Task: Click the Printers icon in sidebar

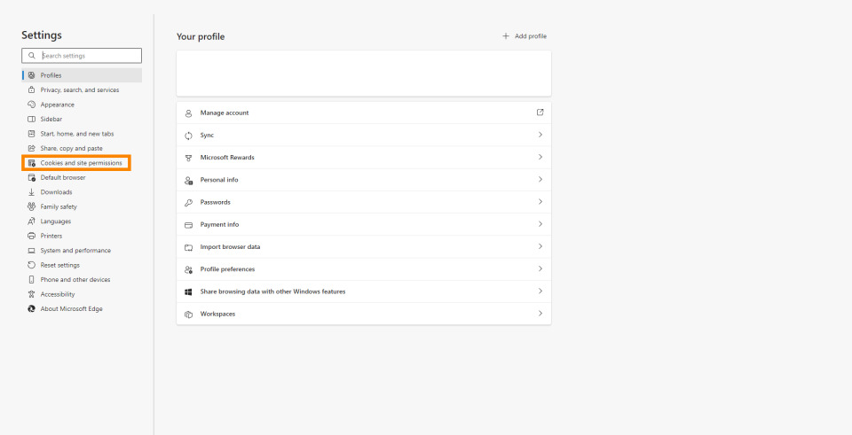Action: tap(32, 236)
